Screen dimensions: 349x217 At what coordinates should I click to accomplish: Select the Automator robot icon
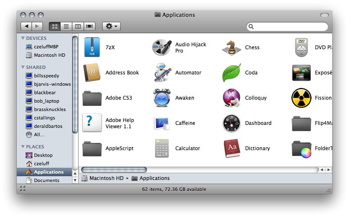[x=162, y=72]
